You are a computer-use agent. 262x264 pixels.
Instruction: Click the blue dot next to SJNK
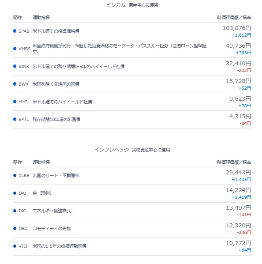click(x=15, y=66)
